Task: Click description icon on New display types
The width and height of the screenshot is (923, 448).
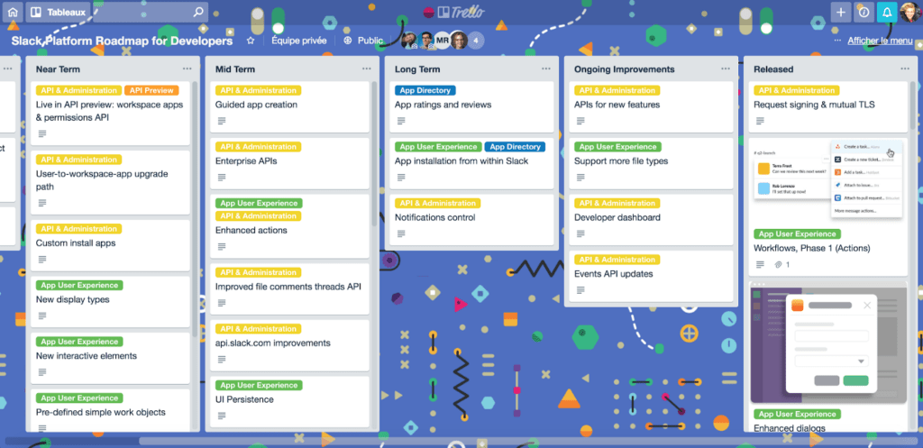Action: click(41, 315)
